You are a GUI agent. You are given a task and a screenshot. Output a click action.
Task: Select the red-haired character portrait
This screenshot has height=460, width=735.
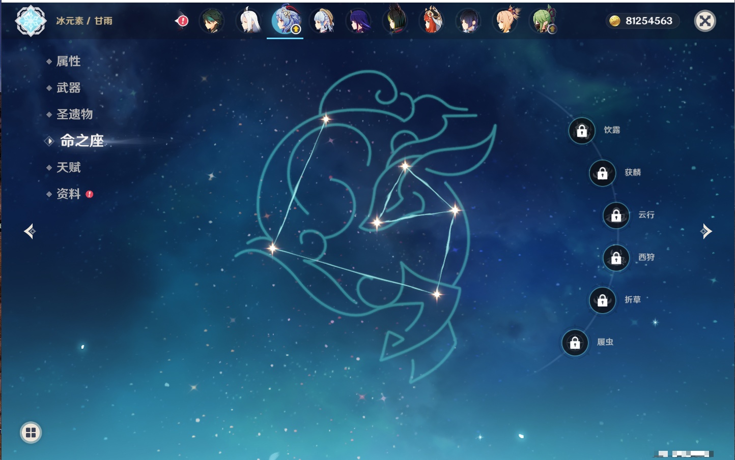pos(432,21)
